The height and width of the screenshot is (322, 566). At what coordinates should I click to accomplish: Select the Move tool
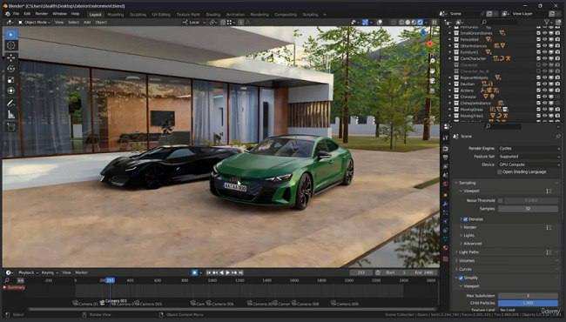[x=10, y=57]
